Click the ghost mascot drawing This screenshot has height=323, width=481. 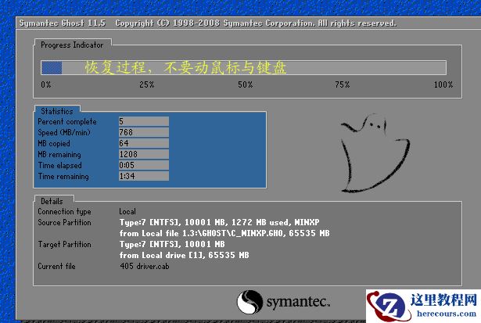coord(375,153)
